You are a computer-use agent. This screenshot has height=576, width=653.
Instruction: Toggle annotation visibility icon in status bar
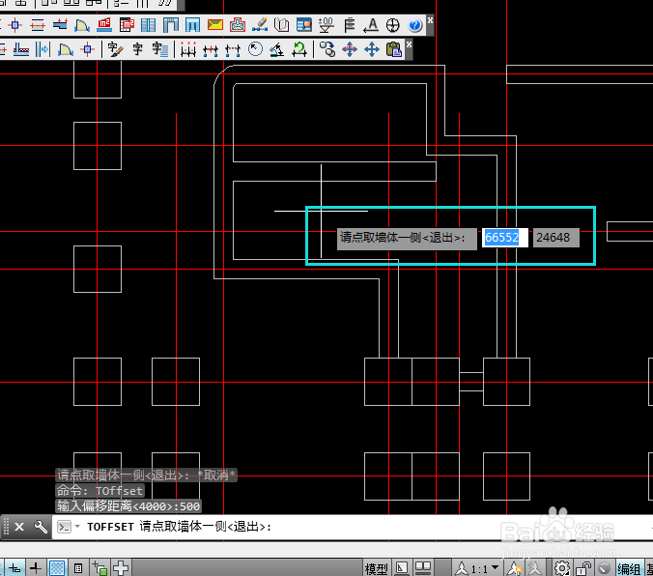click(x=514, y=568)
